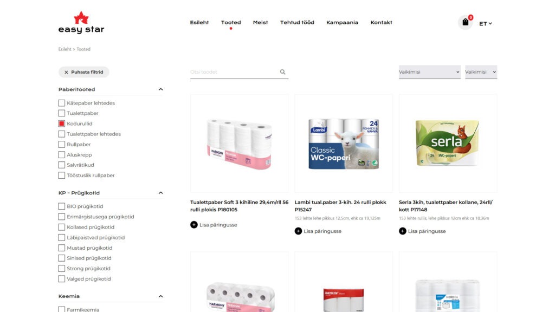Screen dimensions: 555x312
Task: Click the search magnifier icon
Action: click(x=282, y=72)
